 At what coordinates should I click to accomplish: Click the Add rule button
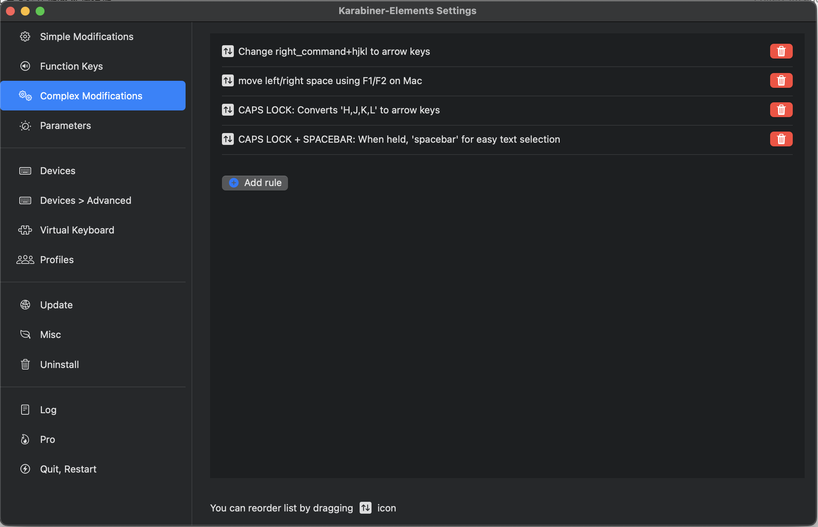click(x=255, y=183)
